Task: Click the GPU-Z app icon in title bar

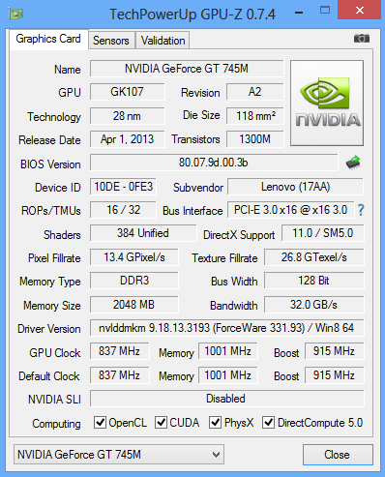Action: pyautogui.click(x=15, y=14)
